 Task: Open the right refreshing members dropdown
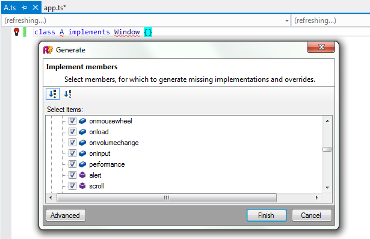pyautogui.click(x=330, y=20)
